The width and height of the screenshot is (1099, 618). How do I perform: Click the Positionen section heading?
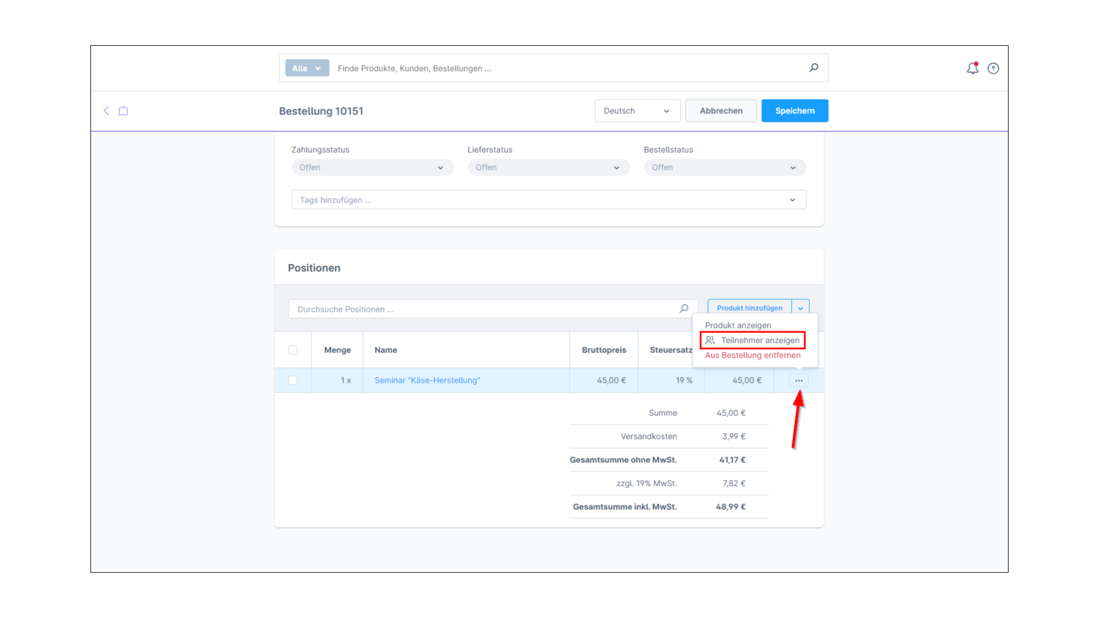[314, 268]
